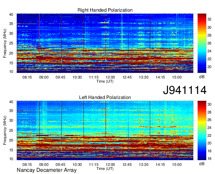
Task: Click the '10' frequency tick on Right Handed plot
Action: coord(11,72)
